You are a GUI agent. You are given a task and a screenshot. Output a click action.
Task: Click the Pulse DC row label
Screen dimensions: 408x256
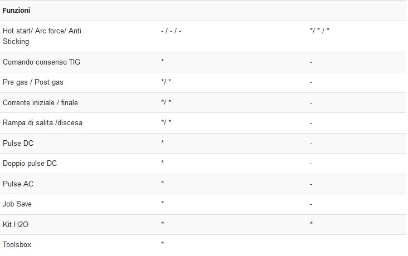click(18, 143)
